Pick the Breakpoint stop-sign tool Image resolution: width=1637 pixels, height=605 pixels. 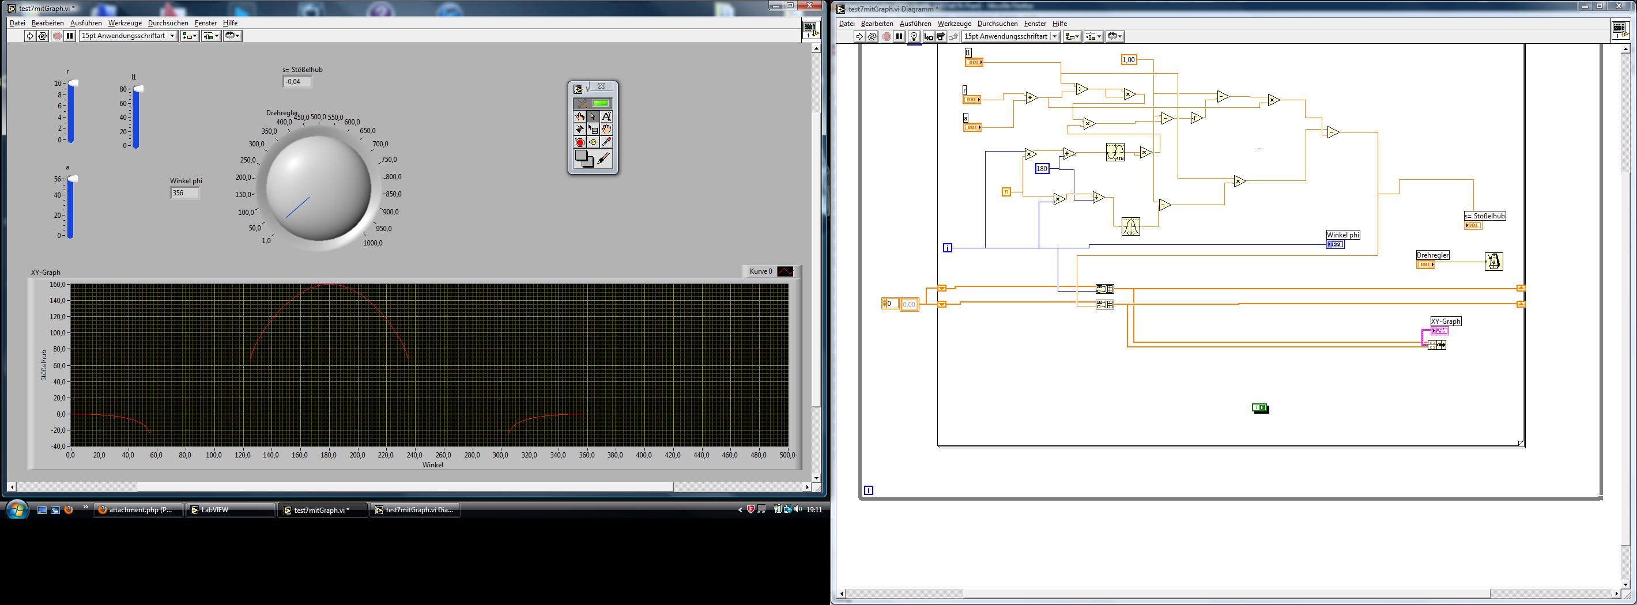click(579, 142)
